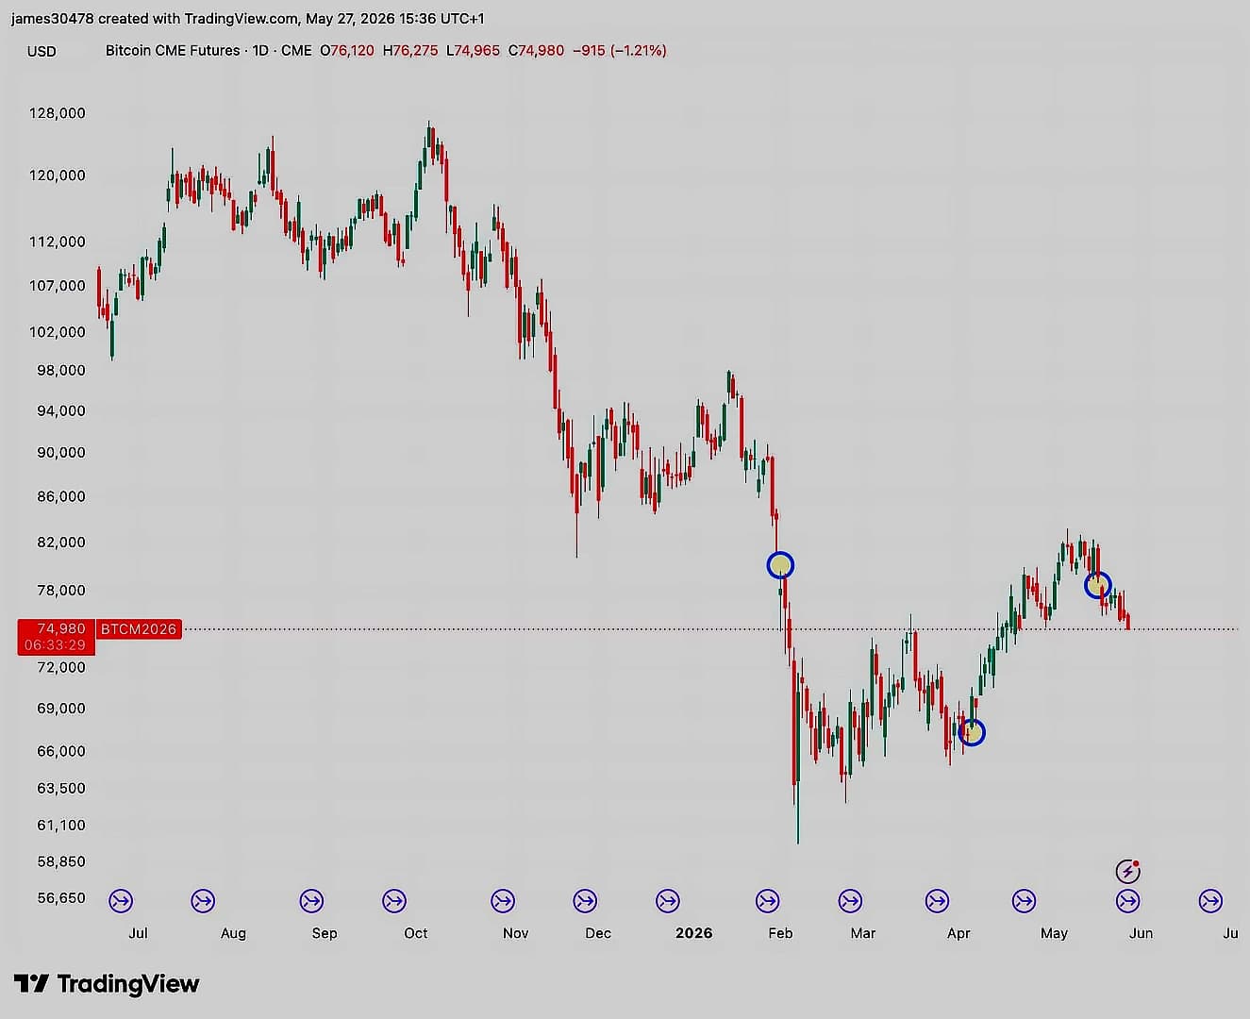Click the 74,980 current price label

pyautogui.click(x=61, y=628)
